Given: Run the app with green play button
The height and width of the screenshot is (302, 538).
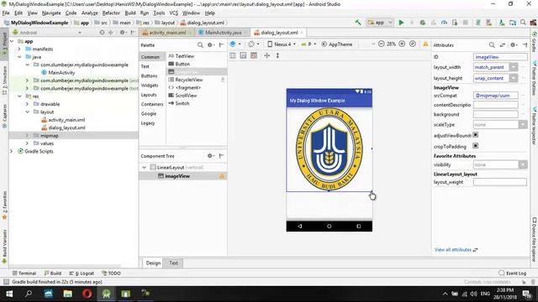Looking at the screenshot, I should pyautogui.click(x=401, y=23).
